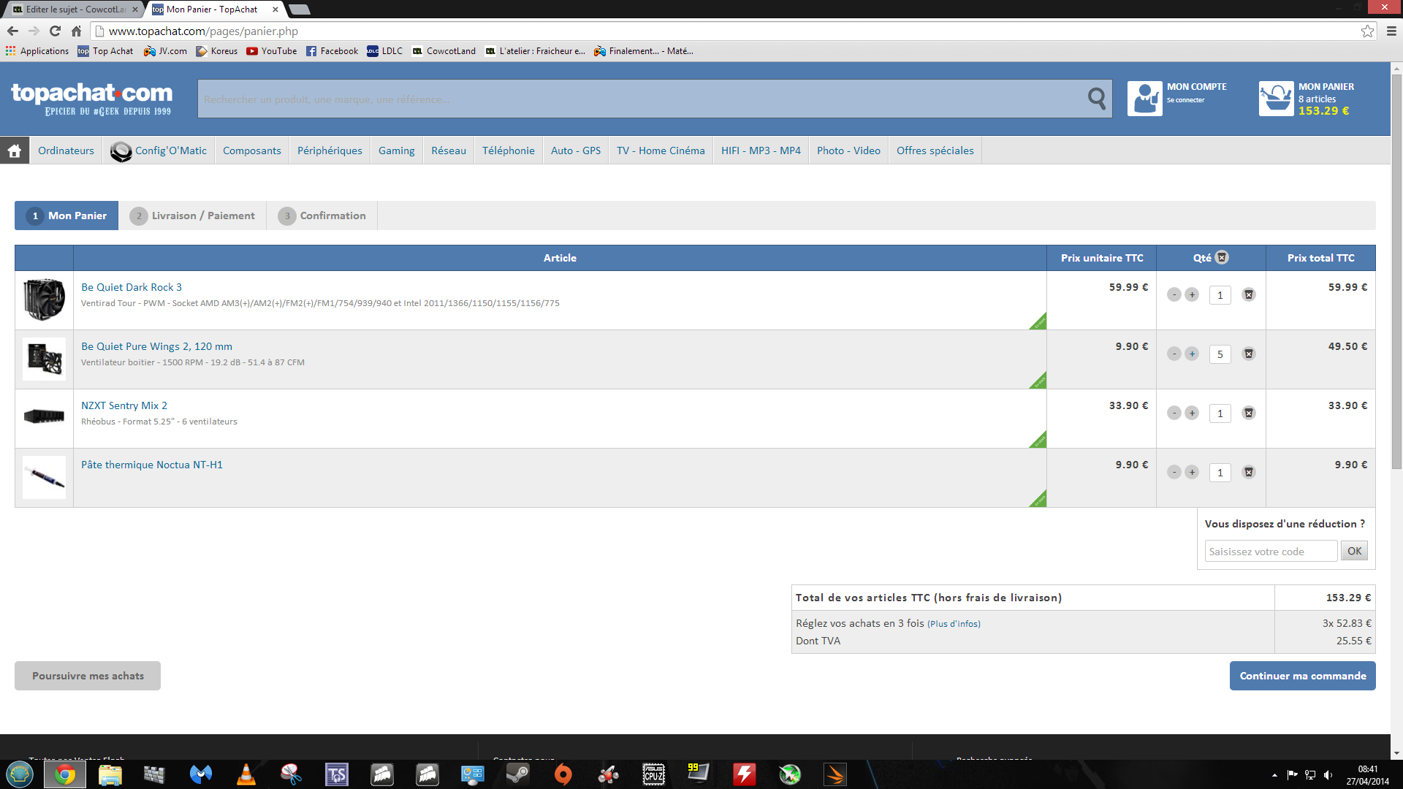The image size is (1403, 789).
Task: Open the Gaming menu
Action: [x=397, y=150]
